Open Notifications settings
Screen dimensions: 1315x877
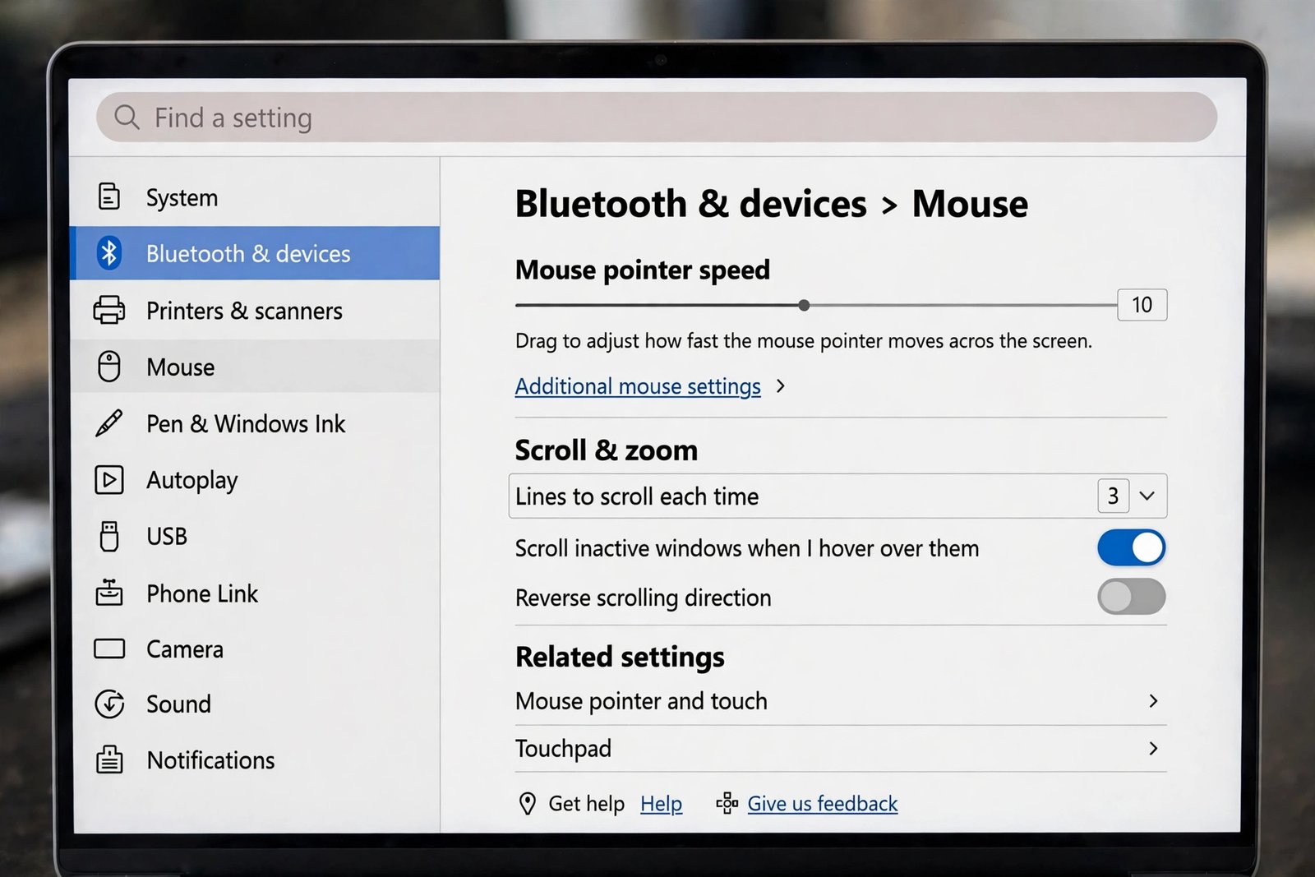point(255,759)
